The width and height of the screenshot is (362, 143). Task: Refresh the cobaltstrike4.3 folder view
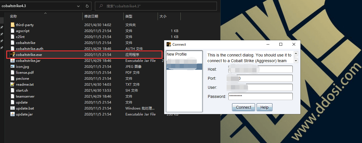point(87,6)
